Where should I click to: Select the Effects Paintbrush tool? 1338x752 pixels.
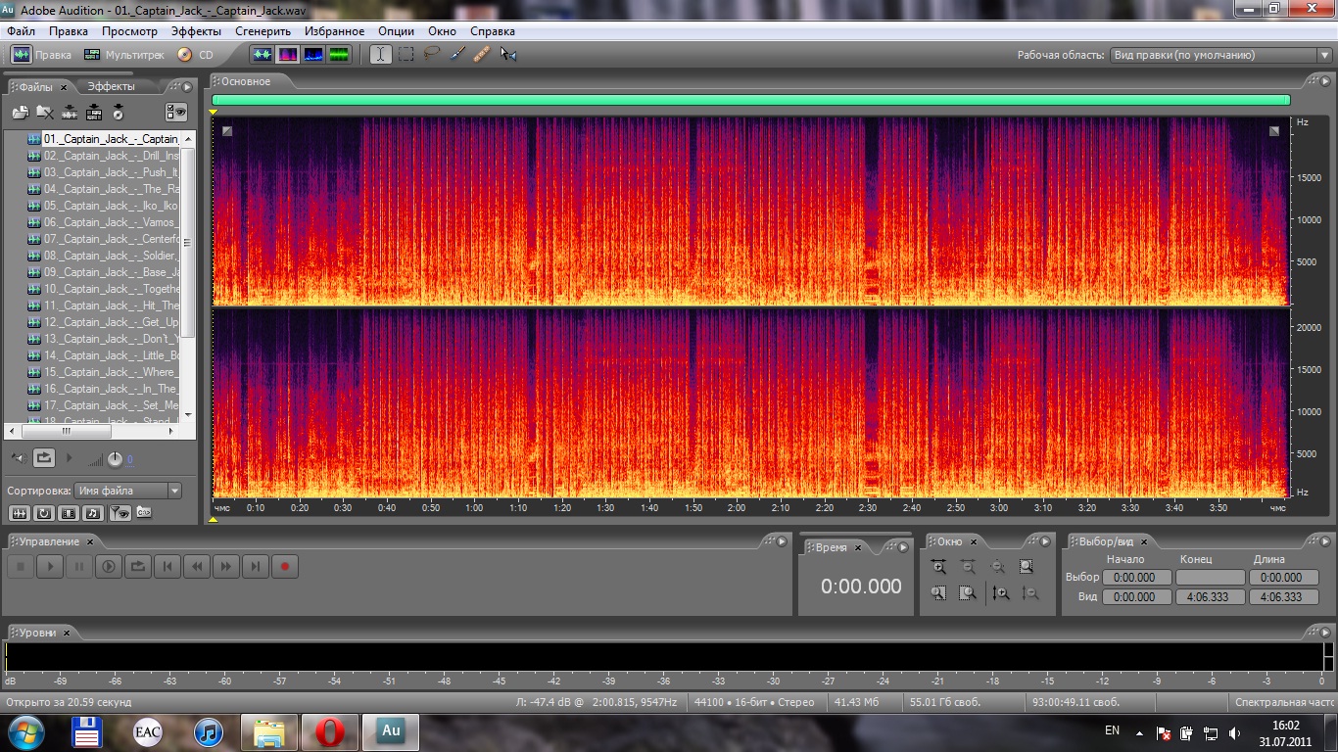(457, 55)
